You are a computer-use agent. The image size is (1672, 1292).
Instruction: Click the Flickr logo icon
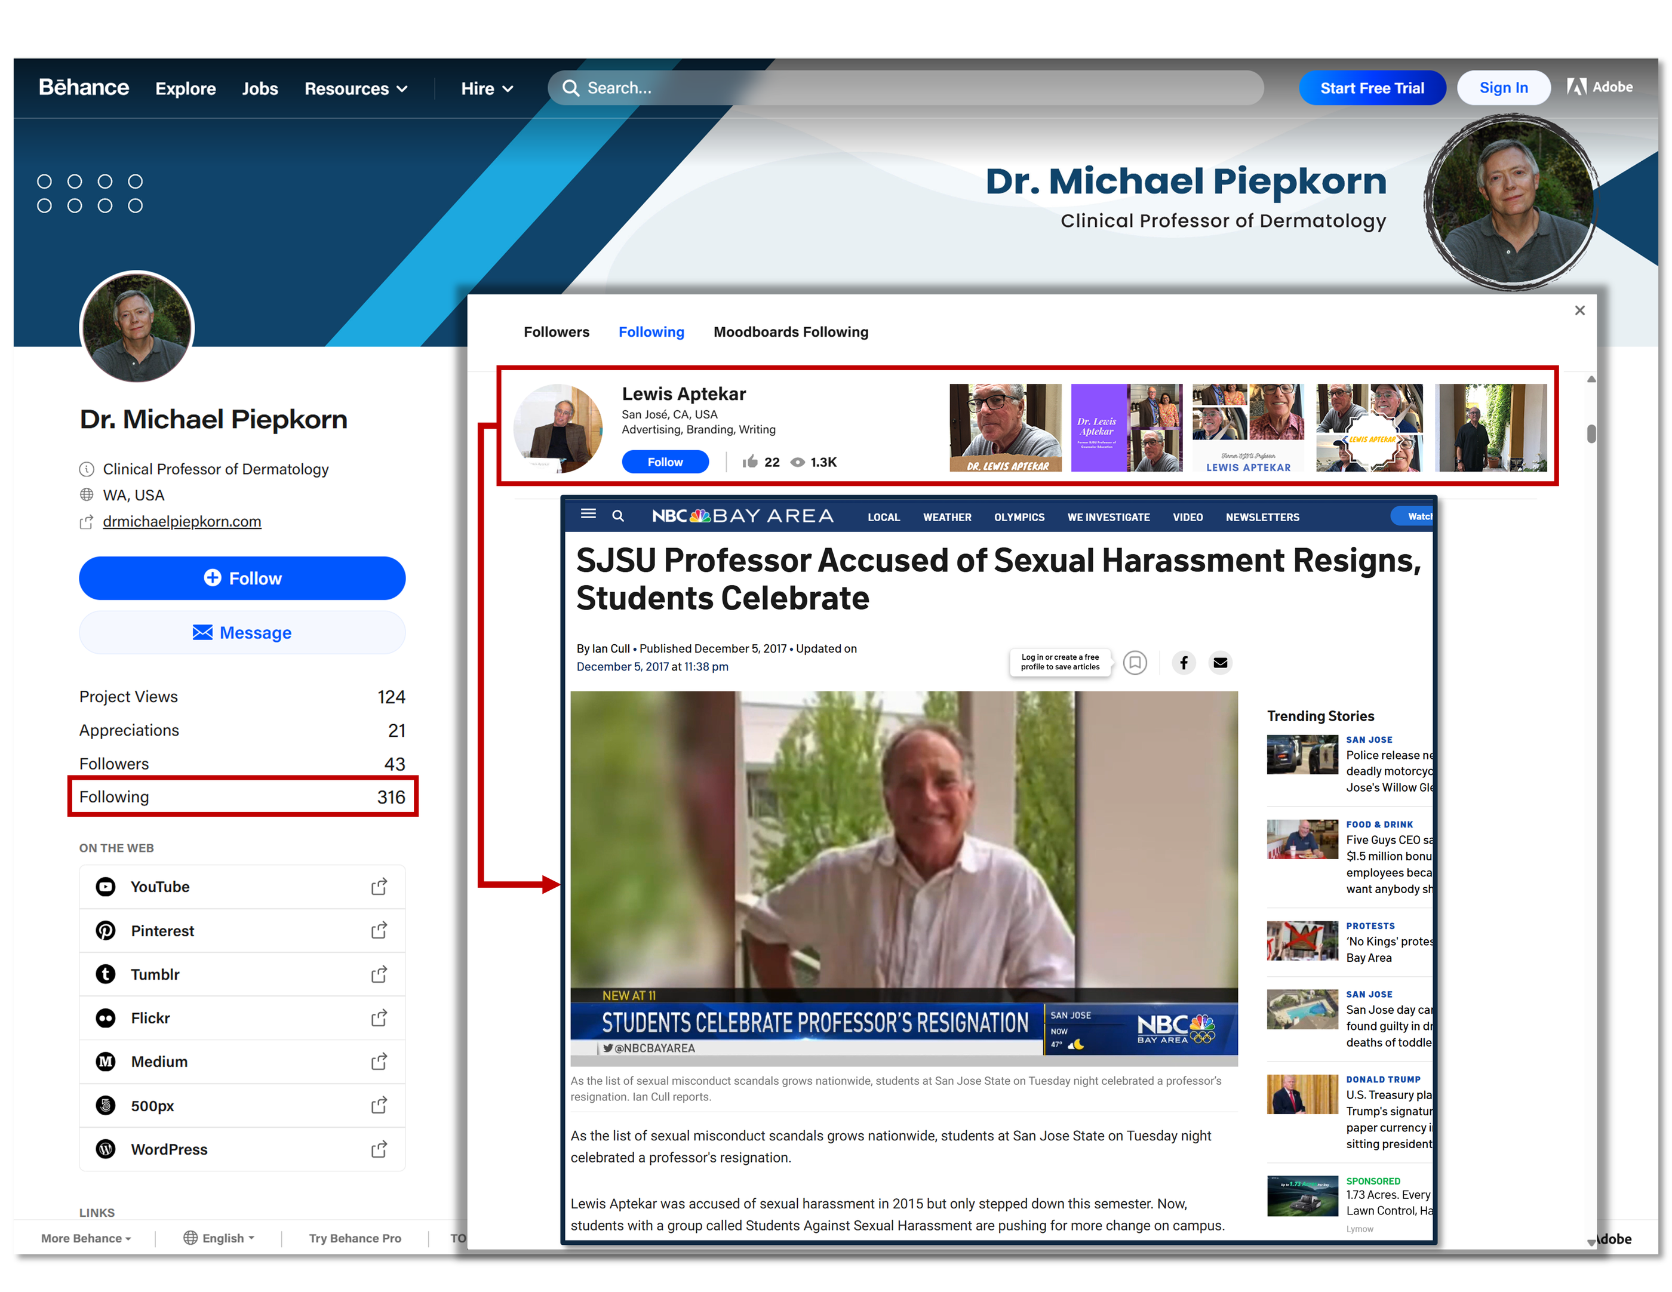106,1018
